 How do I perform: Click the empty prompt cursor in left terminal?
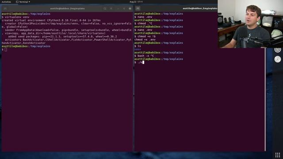point(6,49)
